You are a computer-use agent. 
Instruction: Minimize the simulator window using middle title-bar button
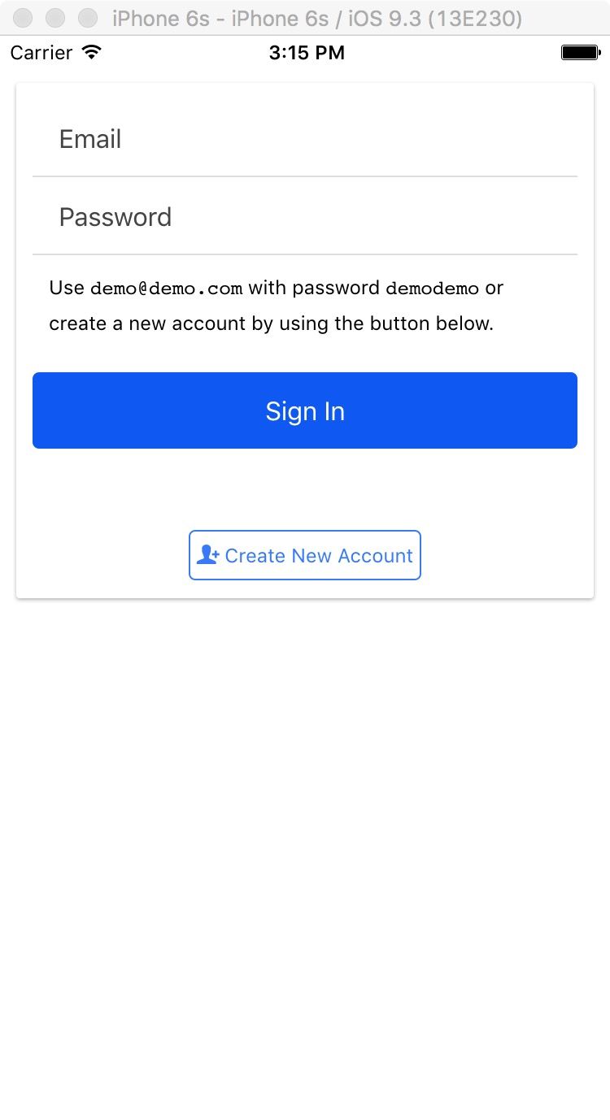55,18
